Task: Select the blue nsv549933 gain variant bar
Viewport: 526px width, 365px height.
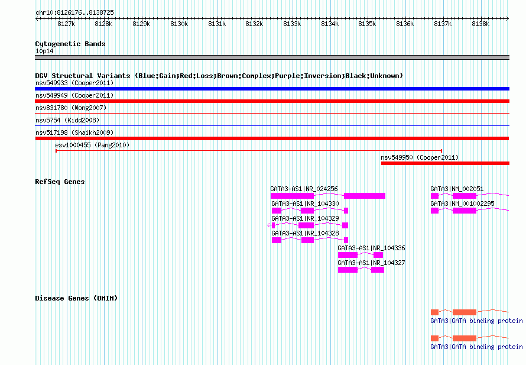Action: [272, 89]
